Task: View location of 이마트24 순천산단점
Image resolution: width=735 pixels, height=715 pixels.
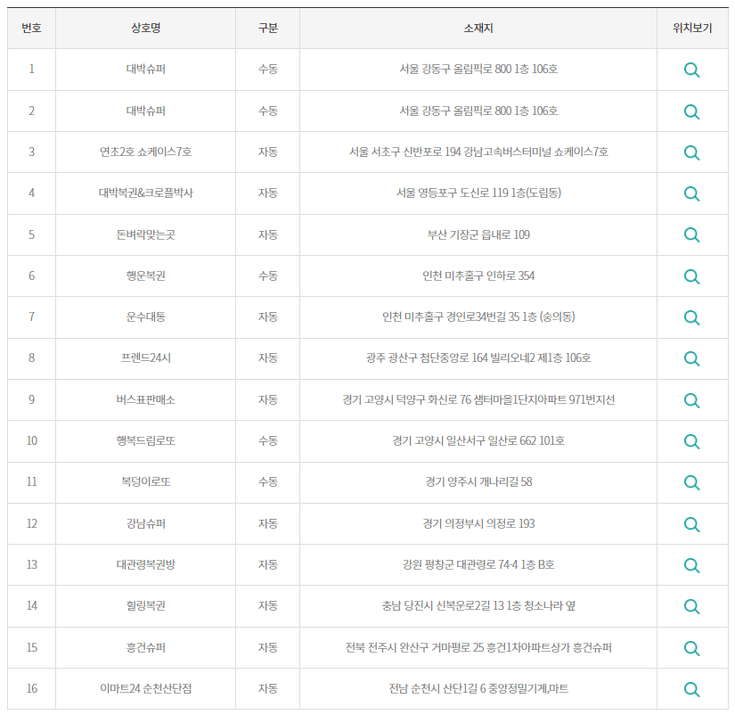Action: pos(691,689)
